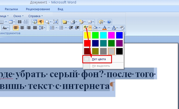Screen dimensions: 179x109
Task: Open the Рассылки ribbon tab
Action: point(11,9)
